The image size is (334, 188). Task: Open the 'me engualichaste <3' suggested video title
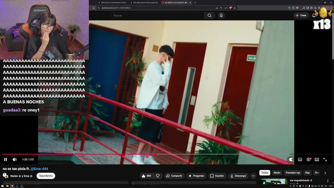coord(301,180)
